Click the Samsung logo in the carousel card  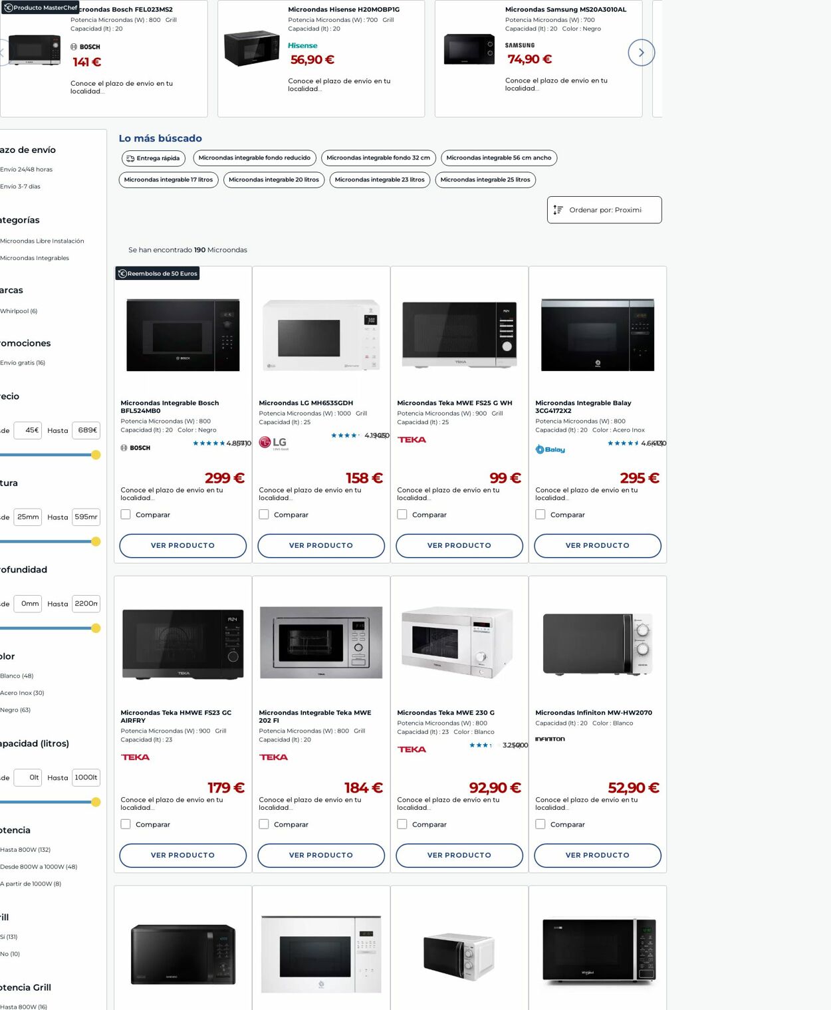click(x=520, y=46)
